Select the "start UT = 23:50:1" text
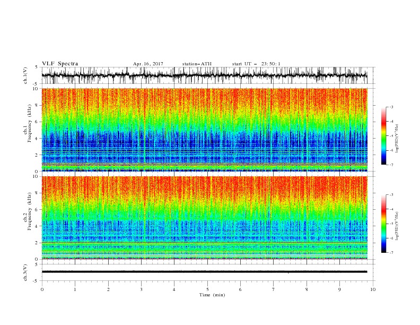Image resolution: width=420 pixels, height=325 pixels. pyautogui.click(x=256, y=64)
